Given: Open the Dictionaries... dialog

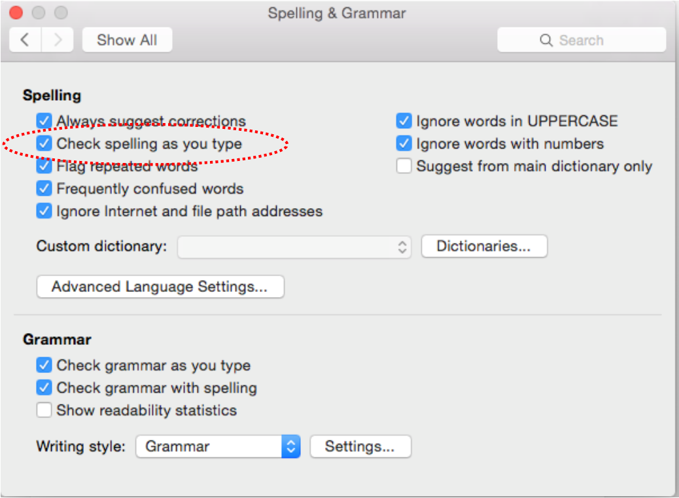Looking at the screenshot, I should click(x=483, y=246).
